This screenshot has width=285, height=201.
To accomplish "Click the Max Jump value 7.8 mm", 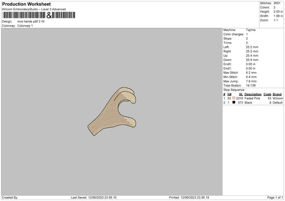I will [x=251, y=81].
